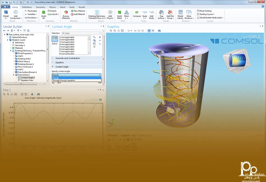Open the Results ribbon tab

click(82, 7)
